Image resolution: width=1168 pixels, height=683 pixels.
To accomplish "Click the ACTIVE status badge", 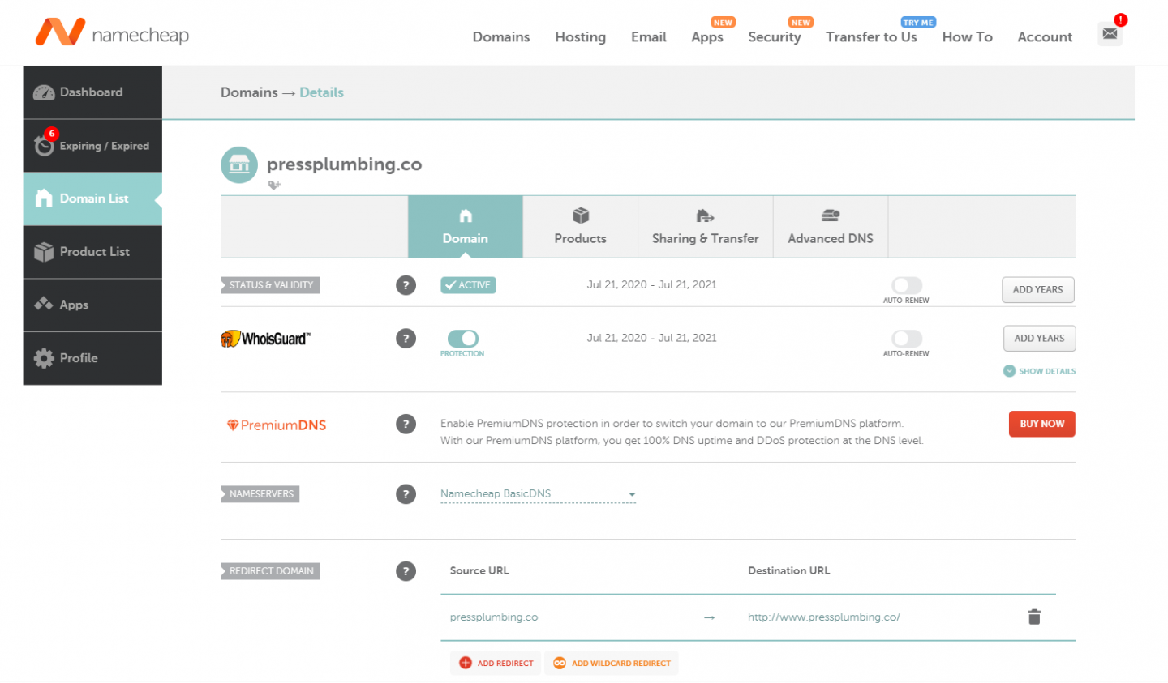I will pyautogui.click(x=469, y=285).
